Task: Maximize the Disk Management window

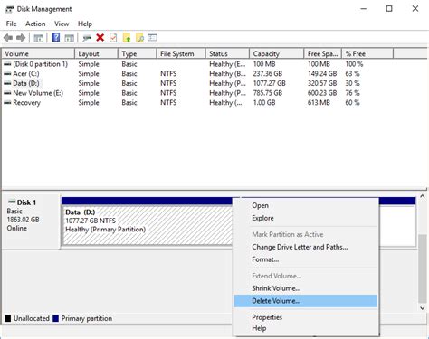Action: [x=389, y=9]
